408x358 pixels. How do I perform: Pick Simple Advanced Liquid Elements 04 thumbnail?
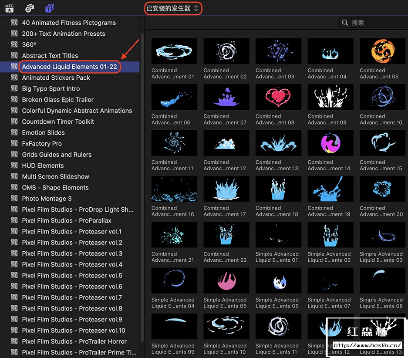click(x=174, y=280)
